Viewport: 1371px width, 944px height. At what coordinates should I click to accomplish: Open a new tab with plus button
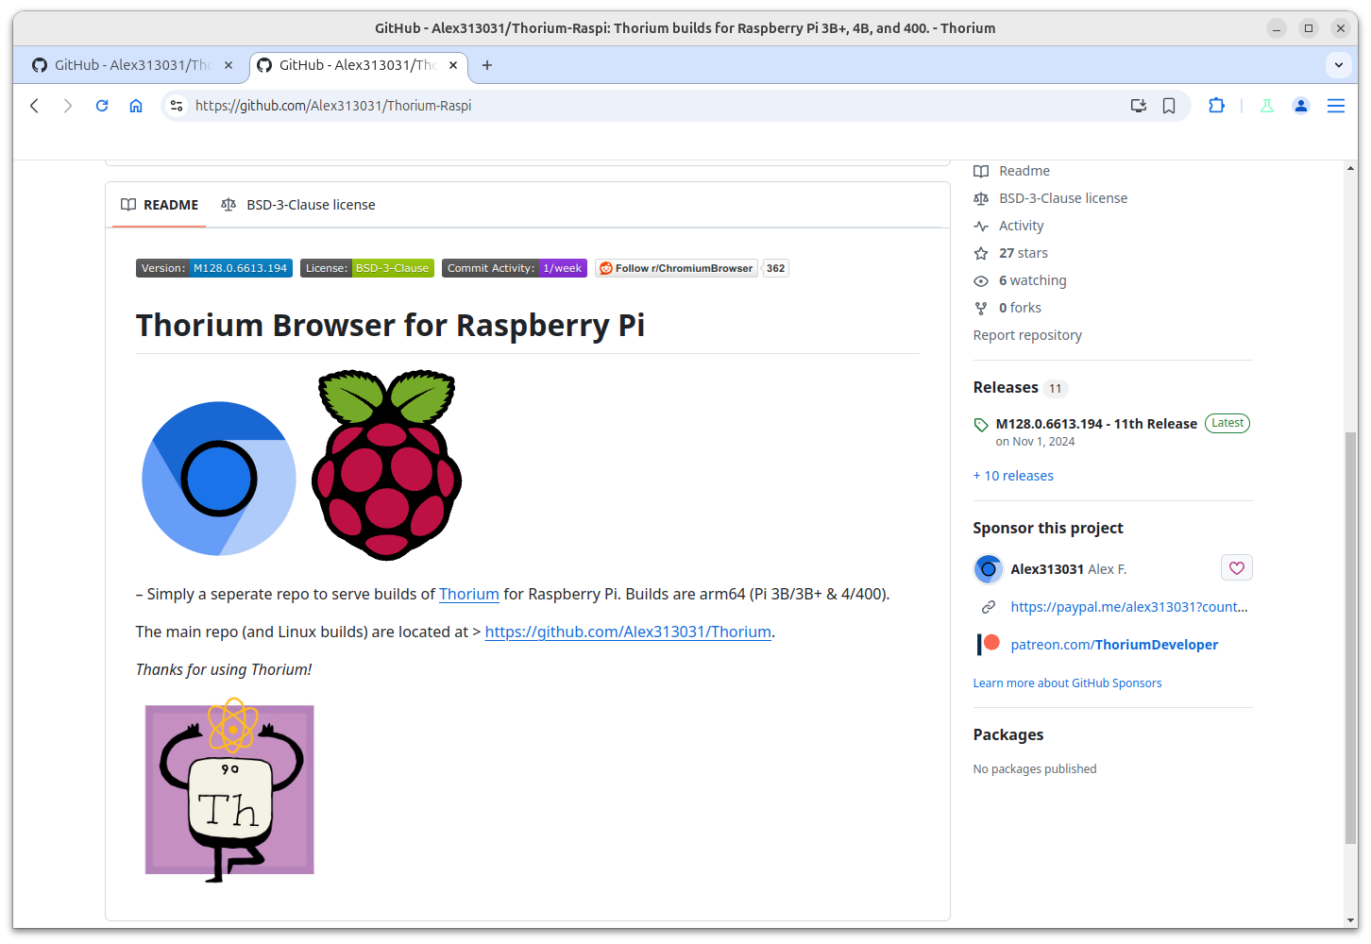[487, 65]
